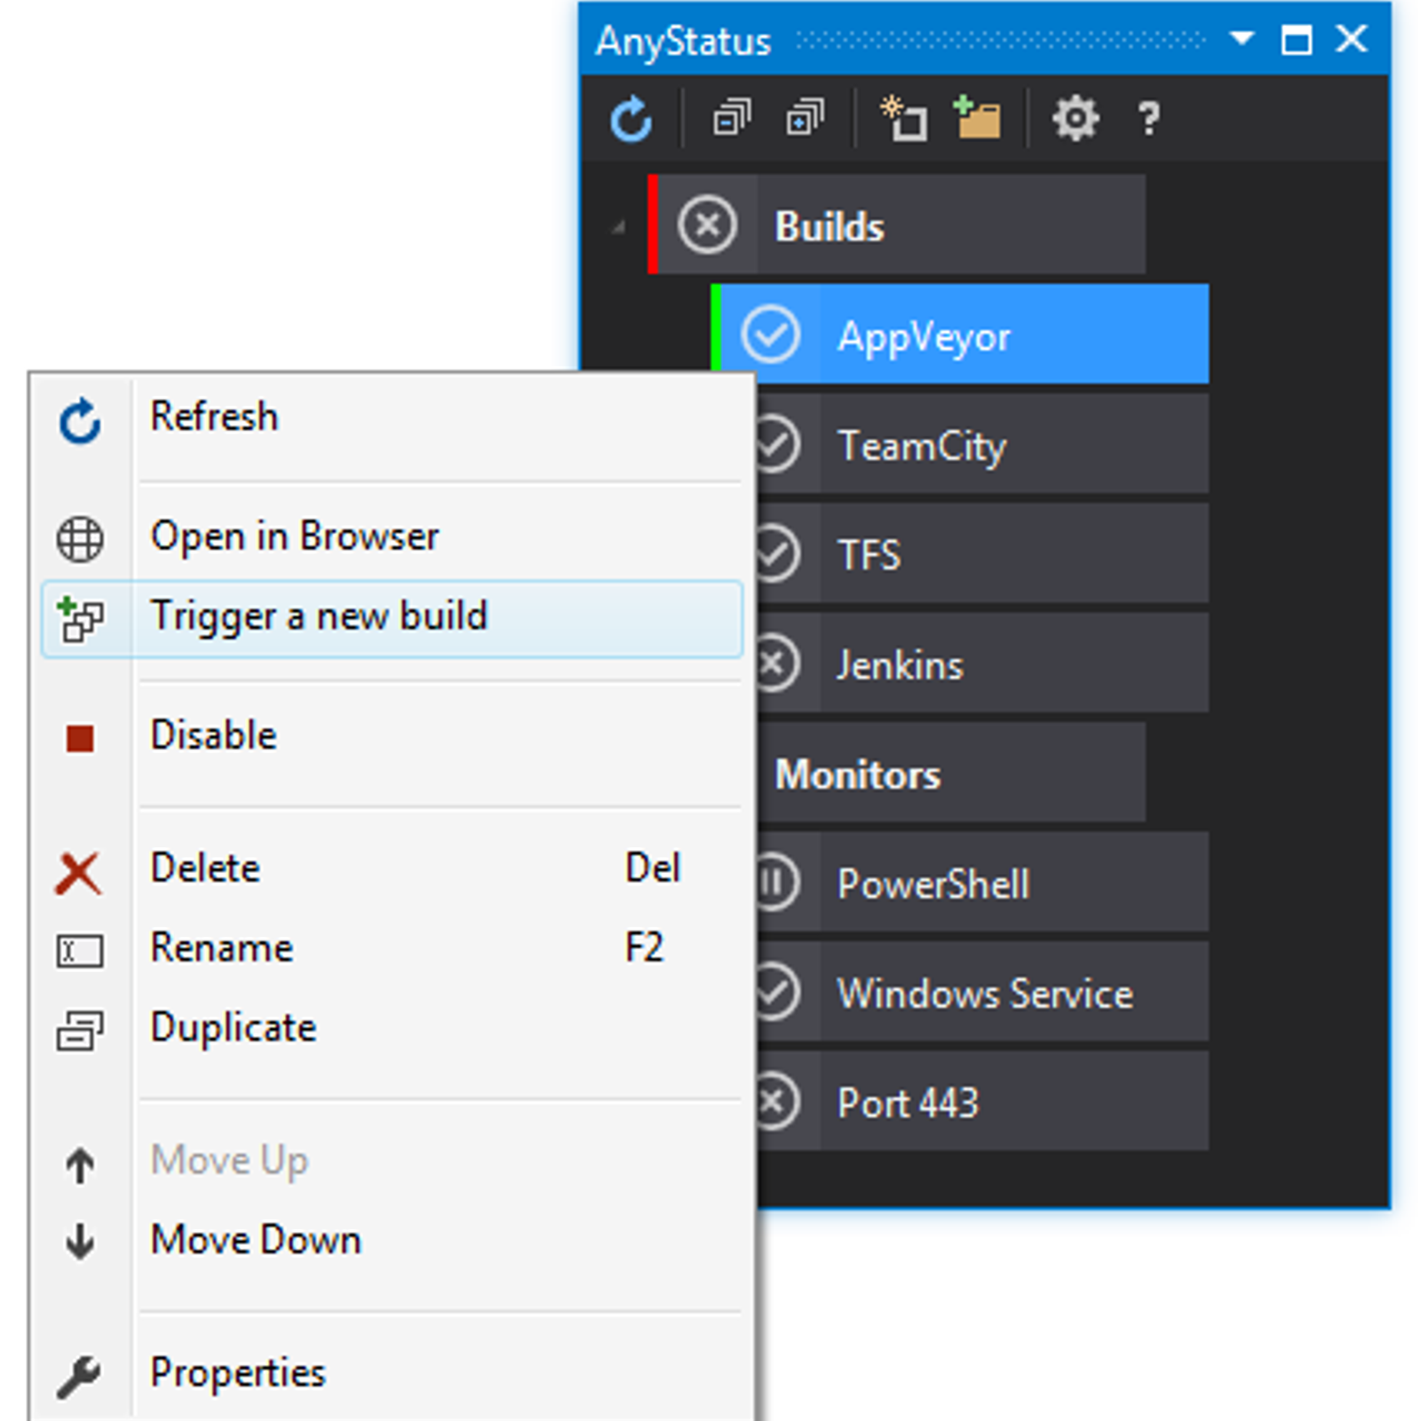
Task: Click the Expand All toolbar icon
Action: pyautogui.click(x=805, y=118)
